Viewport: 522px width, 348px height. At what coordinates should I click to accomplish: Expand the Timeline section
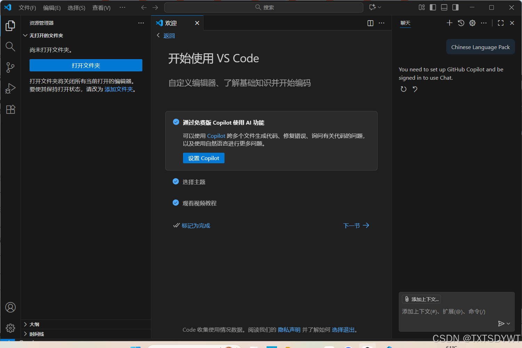[86, 334]
